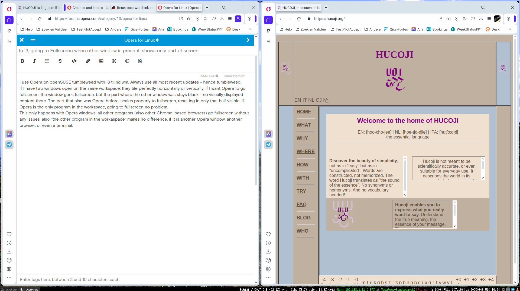520x291 pixels.
Task: Open TestPilotAccept bookmark folder in left window
Action: [86, 29]
